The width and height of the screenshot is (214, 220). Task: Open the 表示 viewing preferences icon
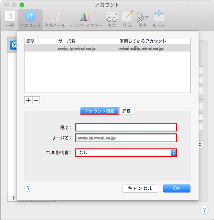click(x=111, y=19)
